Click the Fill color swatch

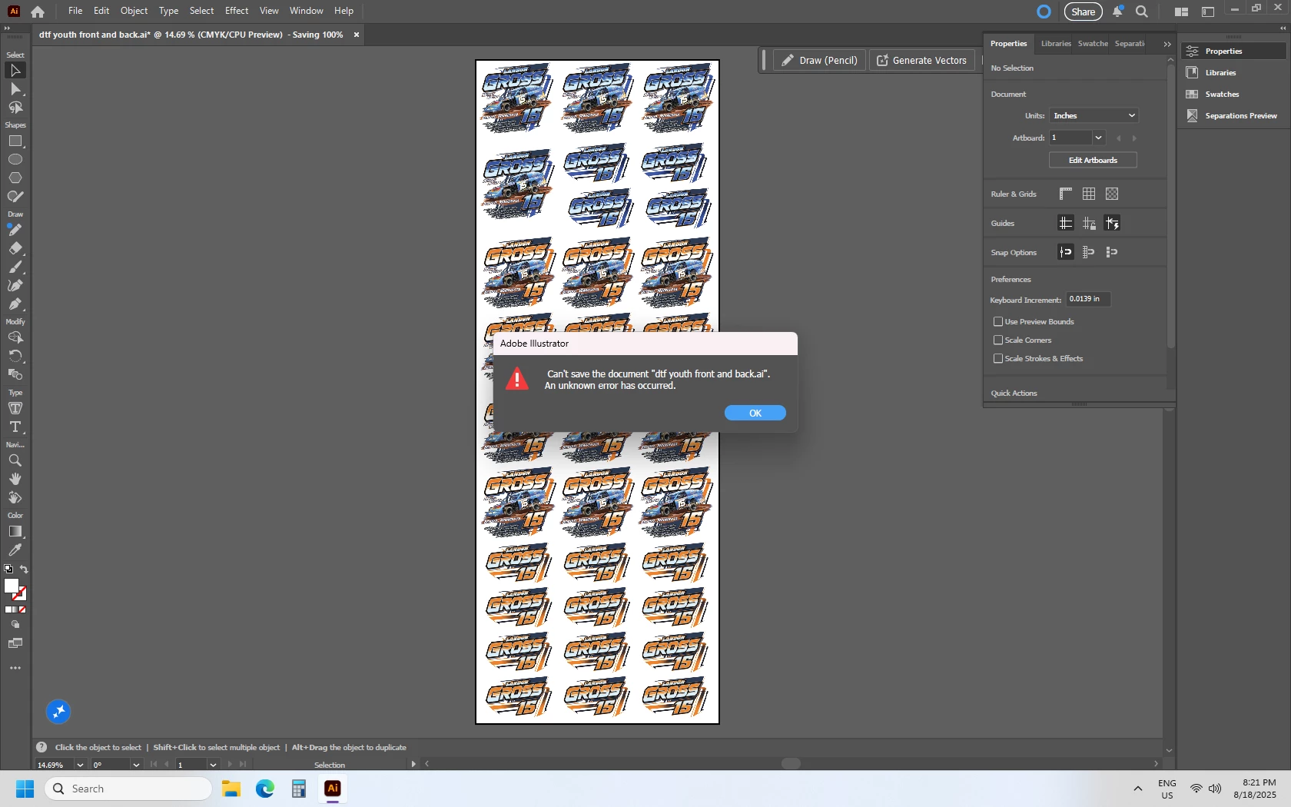tap(12, 586)
